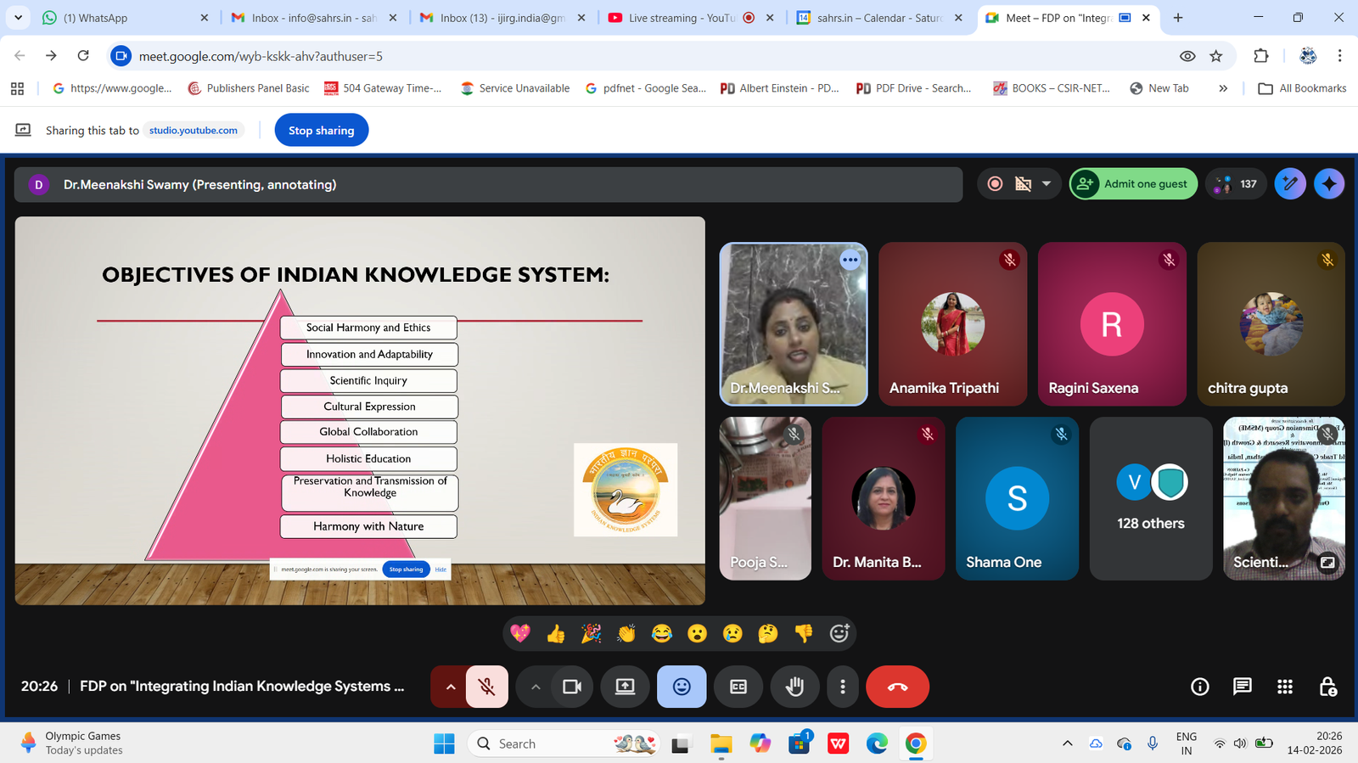Screen dimensions: 1358x763
Task: Open the chat with everyone panel
Action: [x=1242, y=687]
